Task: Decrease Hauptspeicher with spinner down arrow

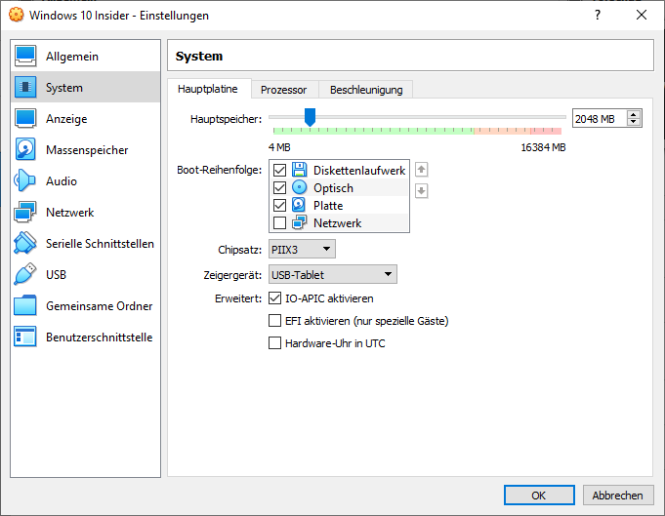Action: tap(634, 122)
